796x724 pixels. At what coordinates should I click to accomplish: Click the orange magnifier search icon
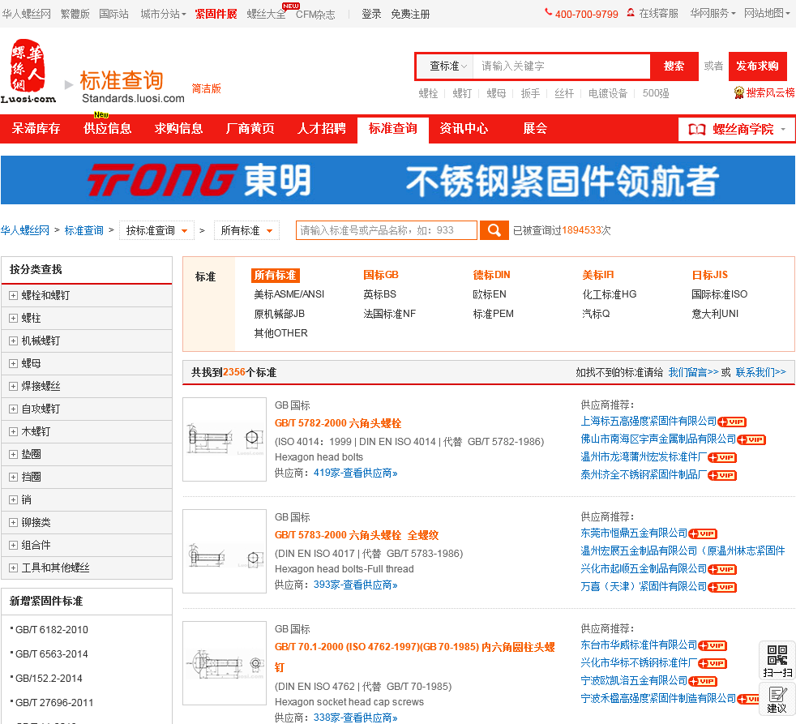pyautogui.click(x=494, y=230)
